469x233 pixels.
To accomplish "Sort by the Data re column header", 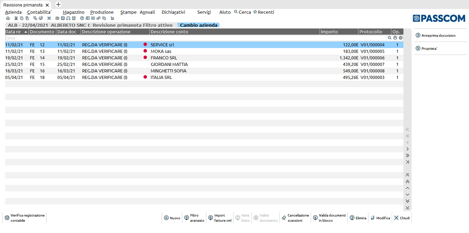I will coord(16,32).
